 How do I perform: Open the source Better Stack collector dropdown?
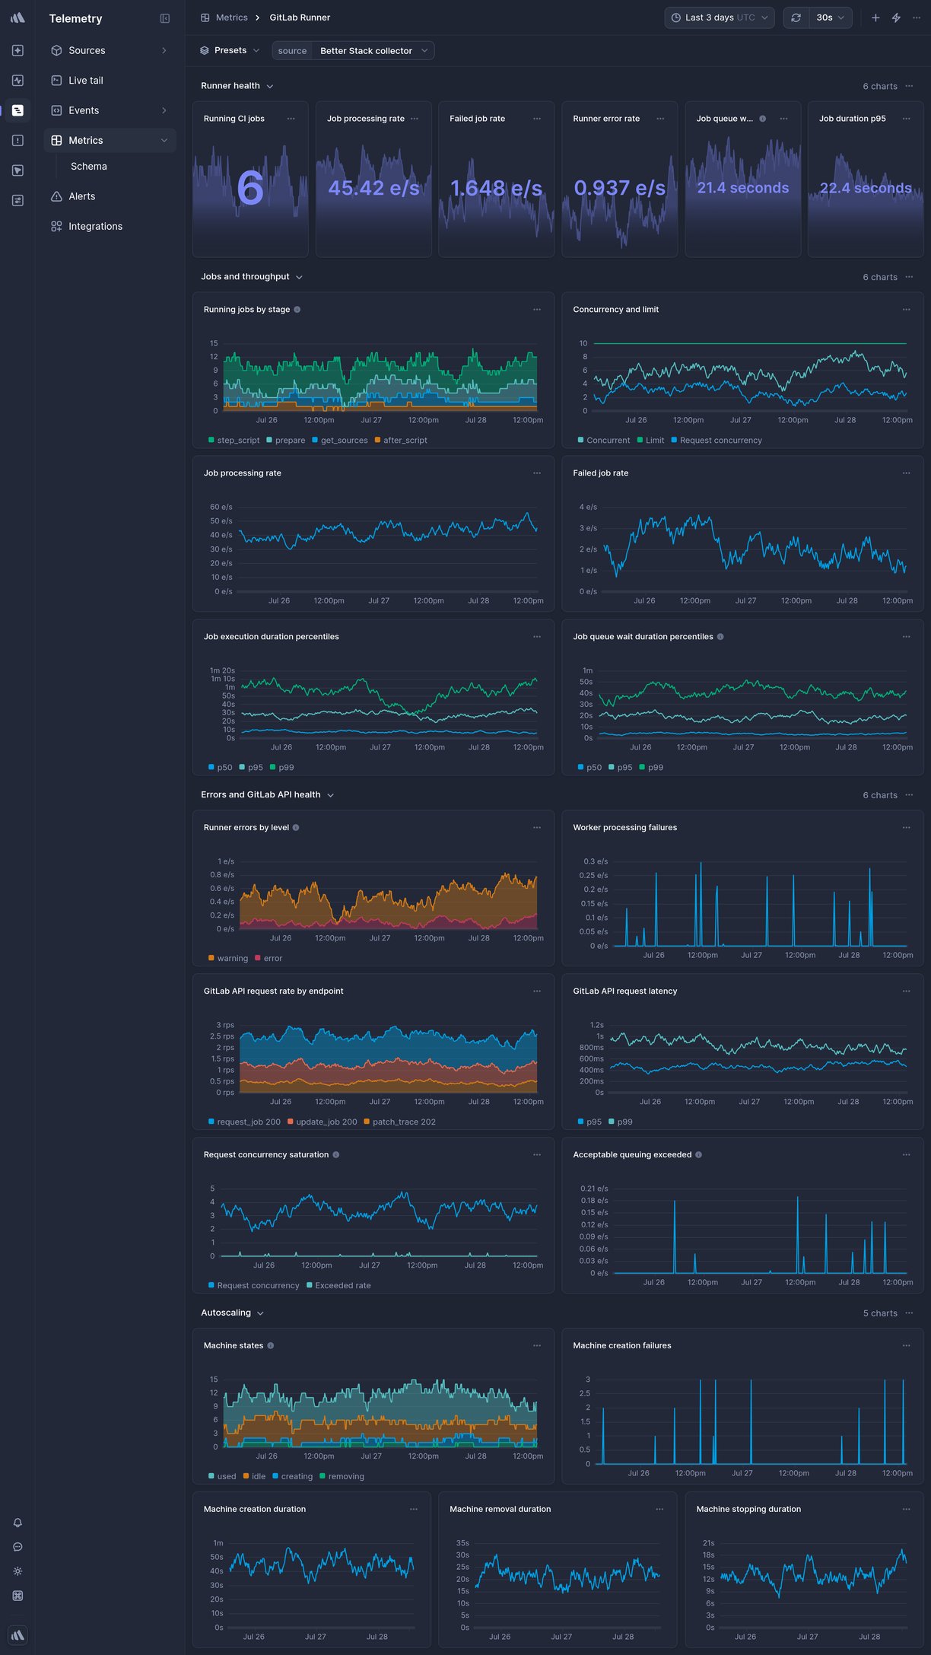[353, 50]
